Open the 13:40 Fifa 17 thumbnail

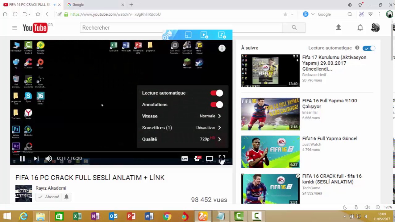pyautogui.click(x=270, y=71)
